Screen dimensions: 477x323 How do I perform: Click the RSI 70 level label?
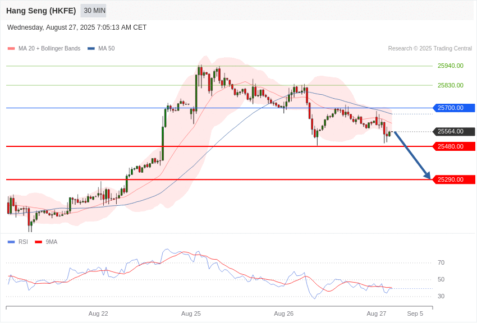(x=441, y=262)
